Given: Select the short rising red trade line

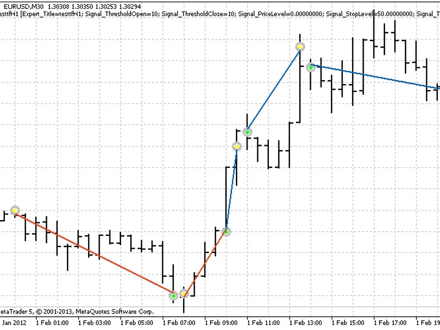Looking at the screenshot, I should [205, 263].
